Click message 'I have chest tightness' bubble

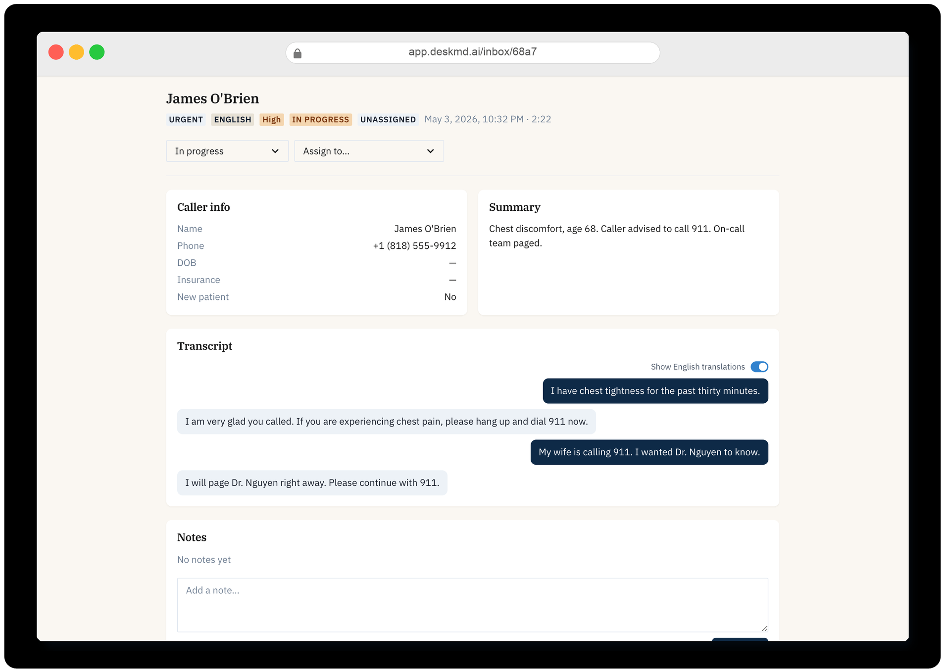click(x=655, y=391)
